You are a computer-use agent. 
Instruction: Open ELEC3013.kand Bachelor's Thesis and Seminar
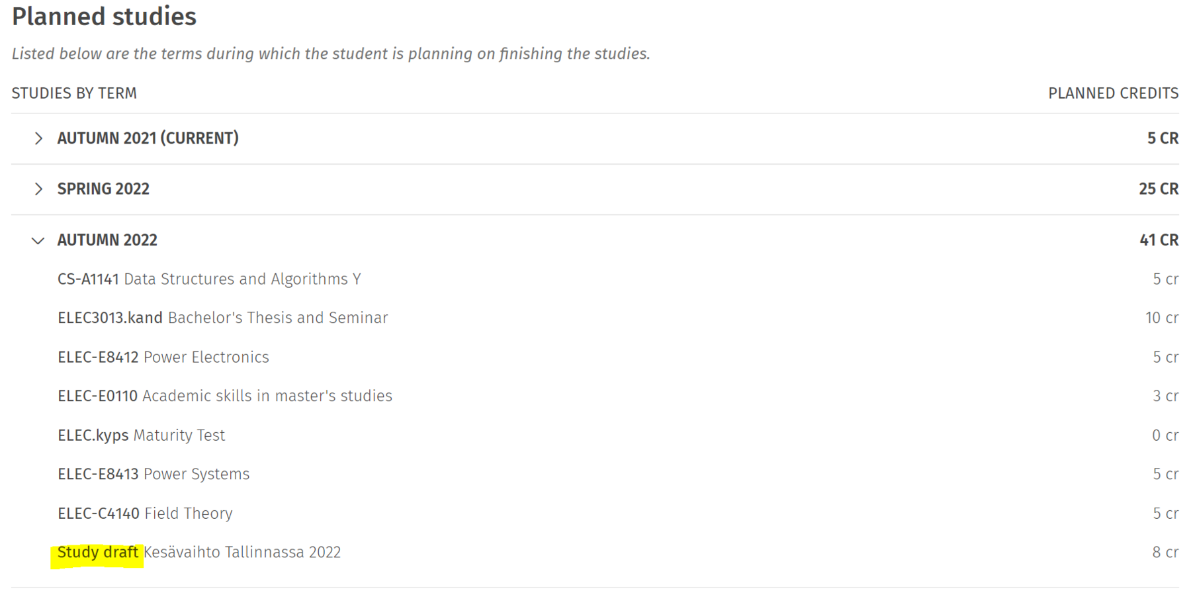222,318
